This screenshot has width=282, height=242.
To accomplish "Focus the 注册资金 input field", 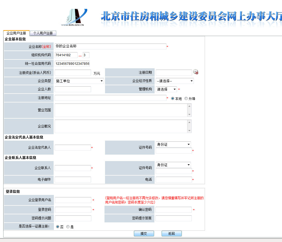I will 73,73.
